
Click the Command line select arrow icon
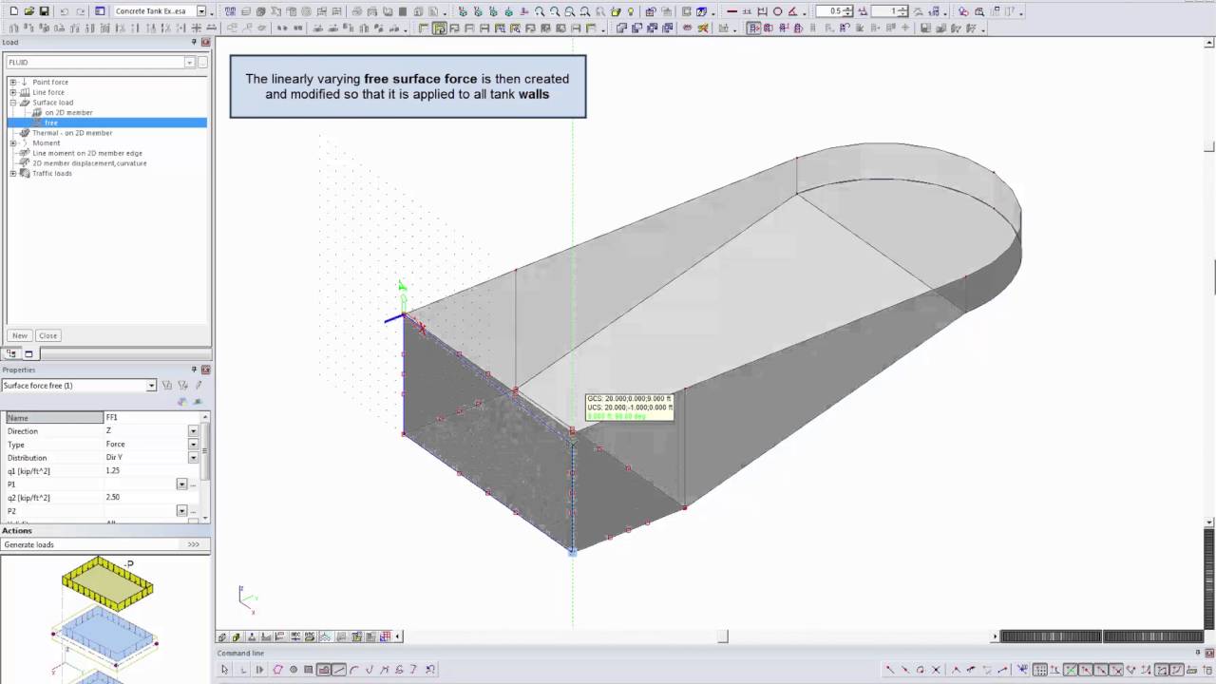point(224,670)
